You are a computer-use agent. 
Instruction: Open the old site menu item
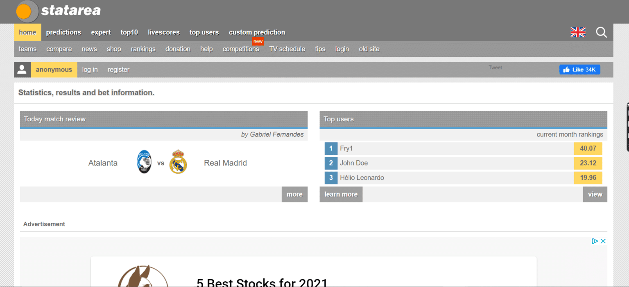pos(369,49)
